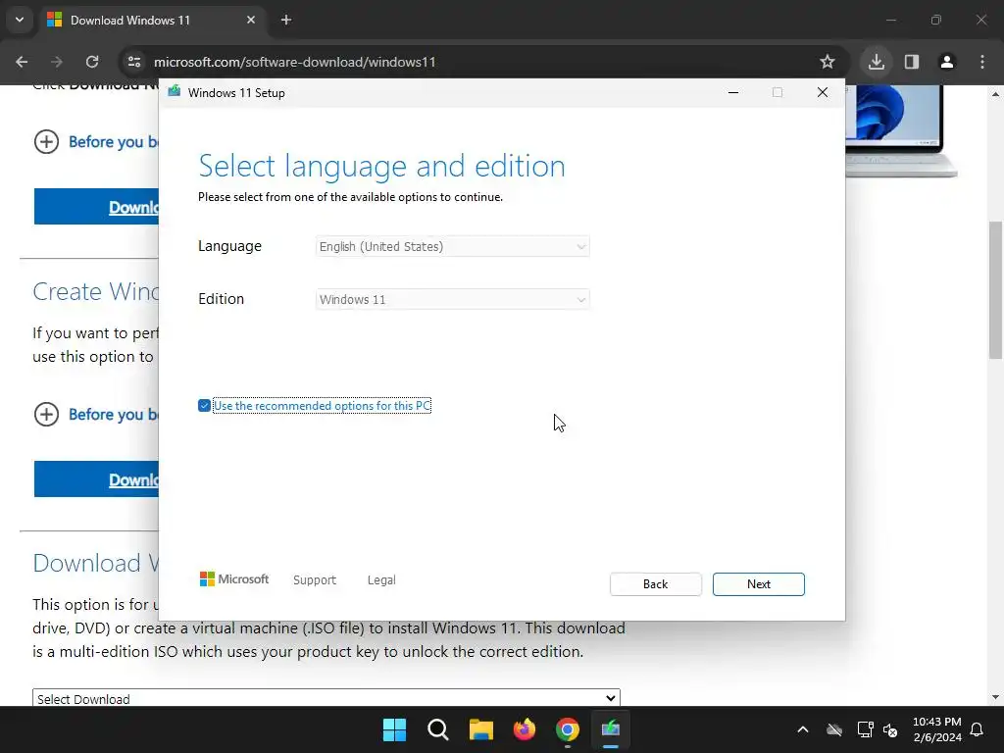Open the Edition dropdown in Setup
Viewport: 1004px width, 753px height.
pos(452,299)
